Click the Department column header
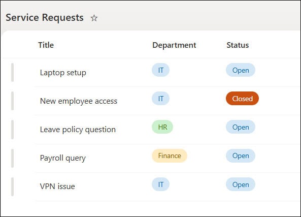301x217 pixels. click(174, 45)
